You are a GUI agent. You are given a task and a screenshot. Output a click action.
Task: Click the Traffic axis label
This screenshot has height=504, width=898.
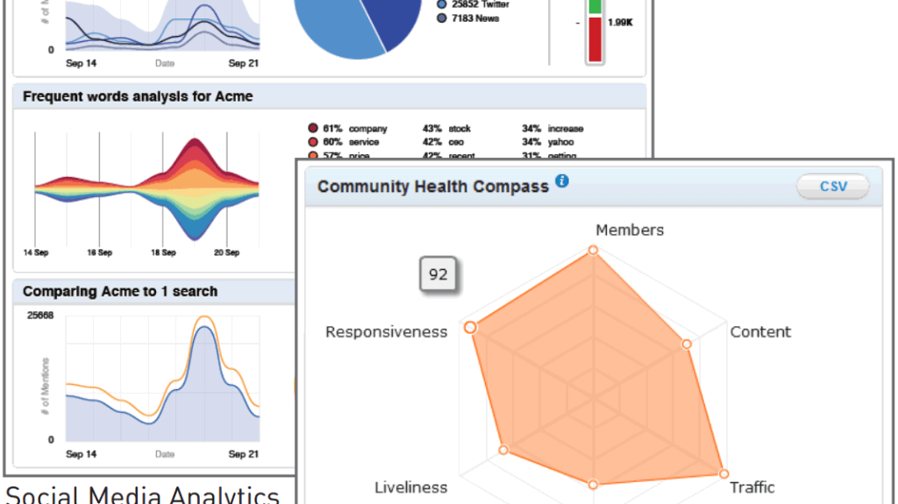coord(752,487)
